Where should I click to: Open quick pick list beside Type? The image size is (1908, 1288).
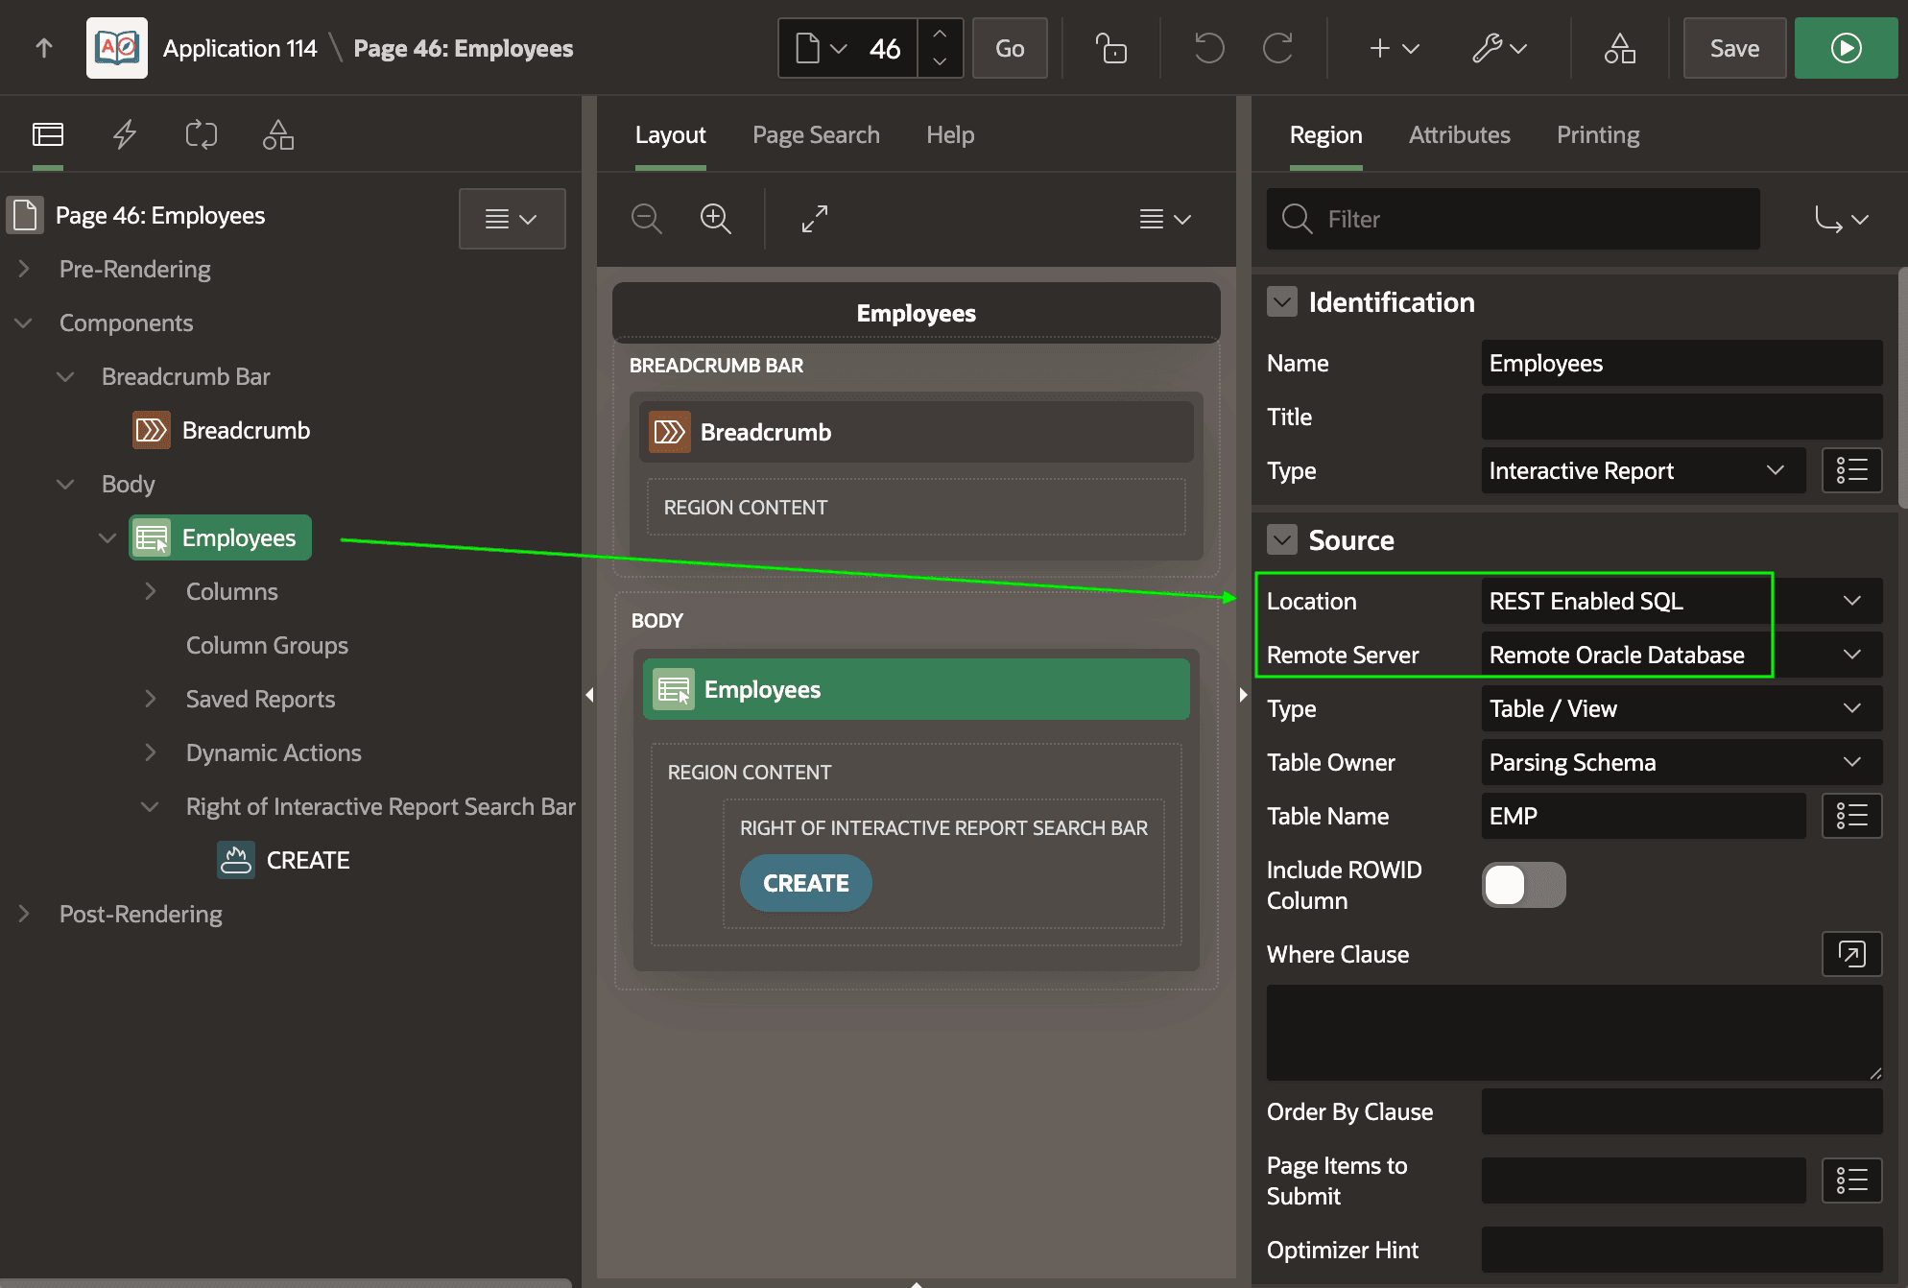[1851, 470]
